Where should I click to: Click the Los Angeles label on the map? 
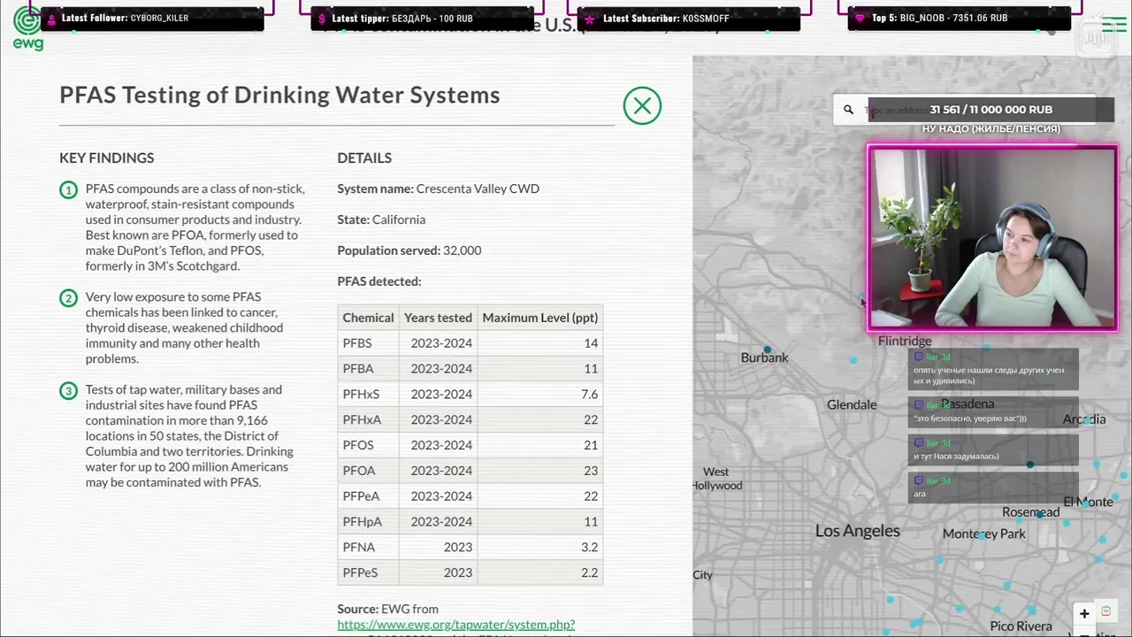pos(858,532)
